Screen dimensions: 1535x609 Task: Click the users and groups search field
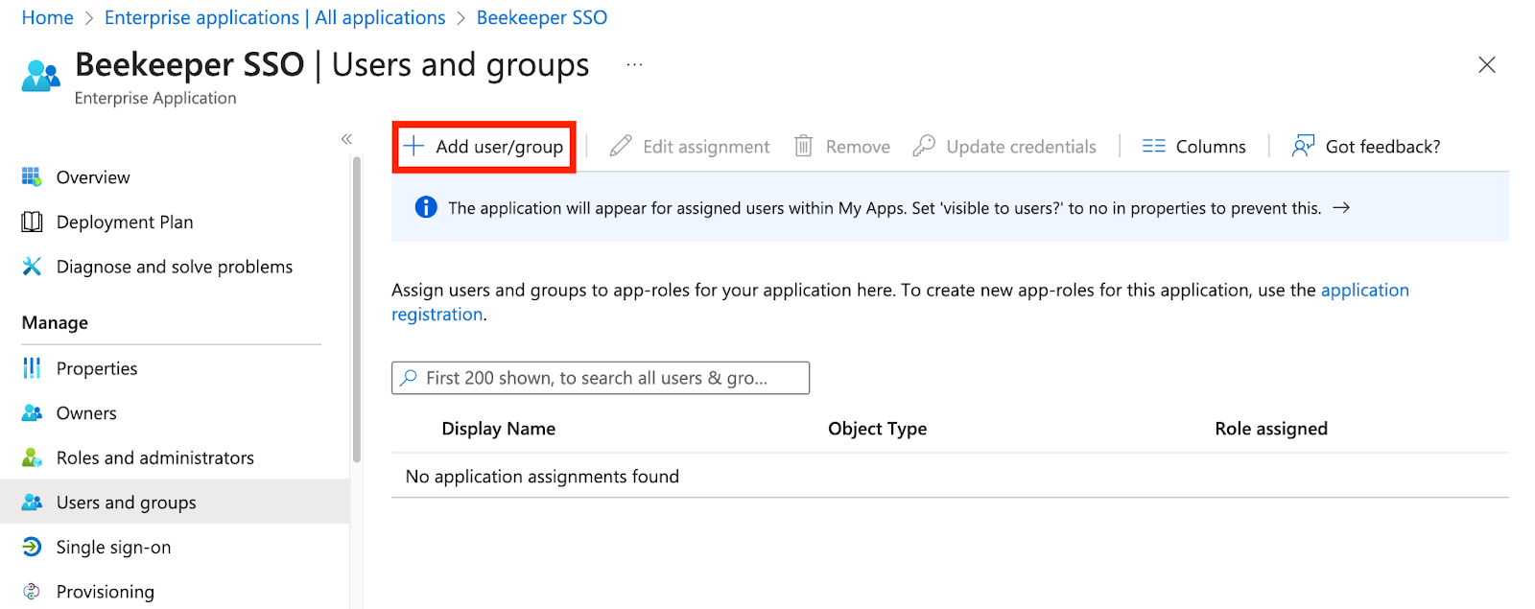pyautogui.click(x=601, y=378)
